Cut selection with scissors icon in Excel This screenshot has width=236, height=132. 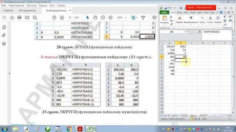click(171, 17)
